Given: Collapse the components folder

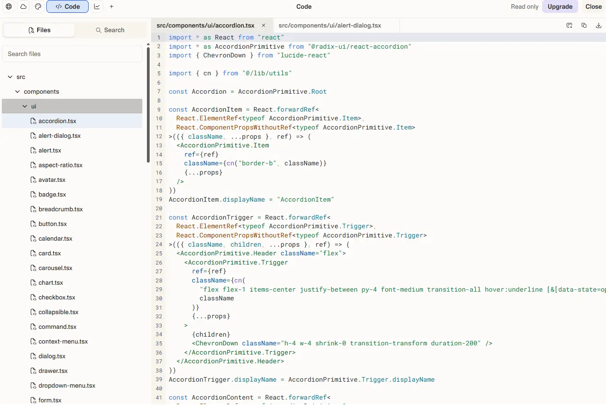Looking at the screenshot, I should point(18,92).
